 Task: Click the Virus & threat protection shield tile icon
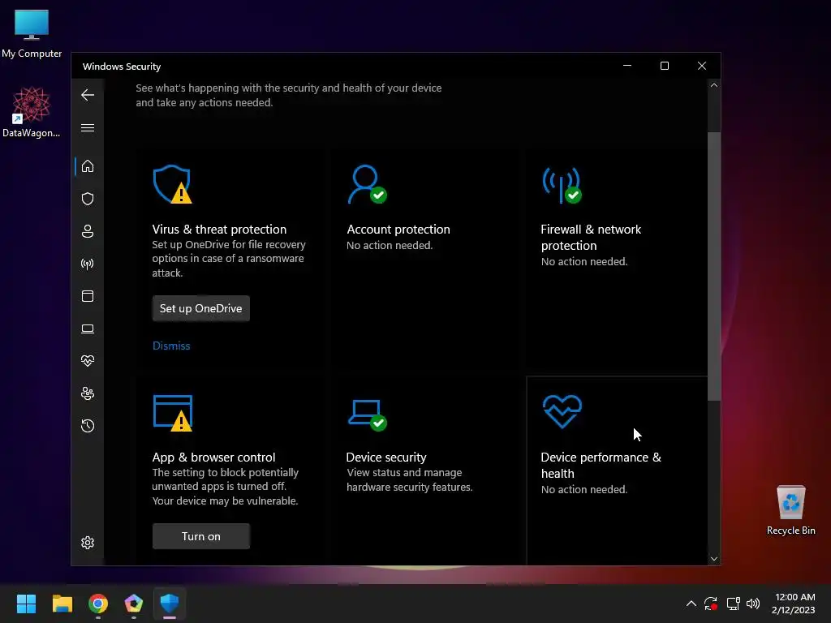(172, 184)
